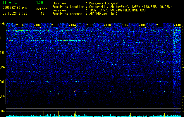Click the HROFFT 1.0.0 title text
This screenshot has height=117, width=184.
23,2
